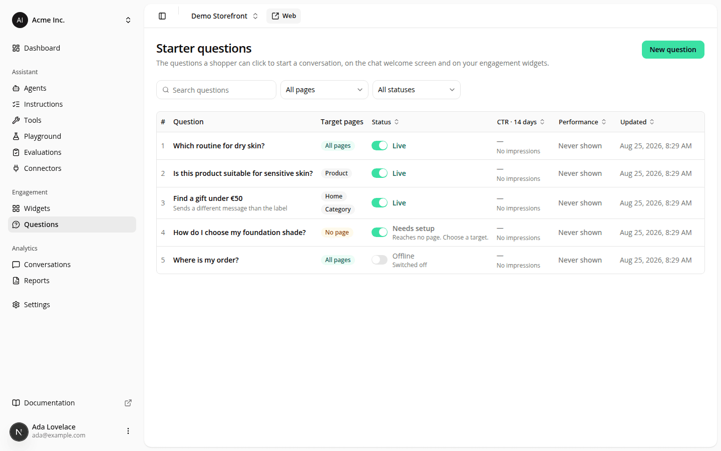Click the New question button
Image resolution: width=721 pixels, height=451 pixels.
pyautogui.click(x=673, y=50)
